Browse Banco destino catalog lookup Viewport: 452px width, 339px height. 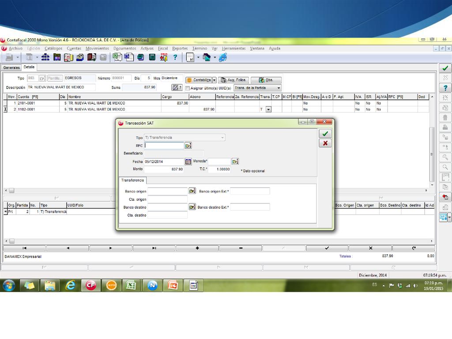[x=192, y=207]
